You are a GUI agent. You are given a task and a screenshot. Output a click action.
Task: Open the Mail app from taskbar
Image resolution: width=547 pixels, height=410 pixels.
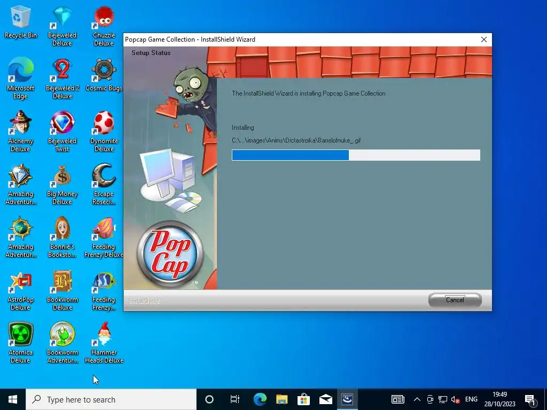pyautogui.click(x=325, y=399)
